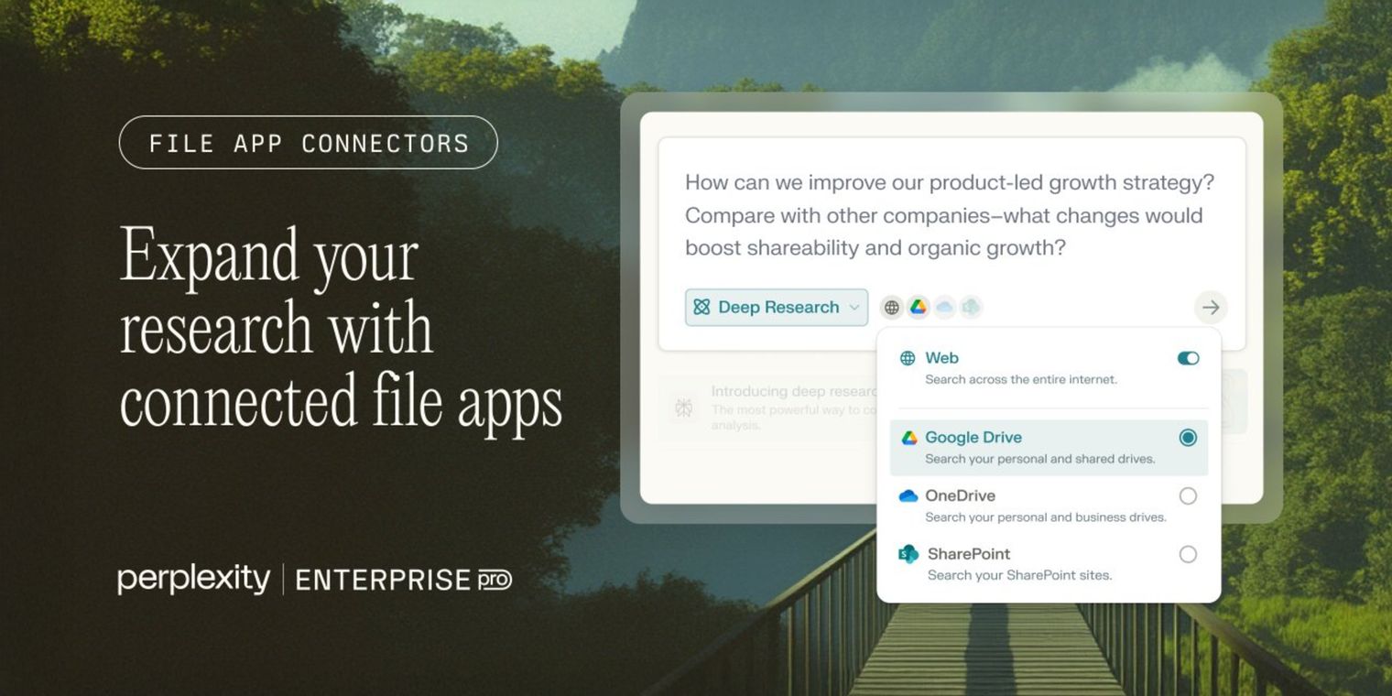The height and width of the screenshot is (696, 1392).
Task: Click the globe icon next to Web label
Action: [x=908, y=358]
